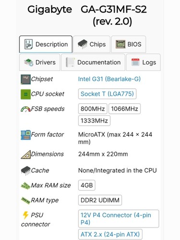Click the 'Cache' row label

click(40, 170)
